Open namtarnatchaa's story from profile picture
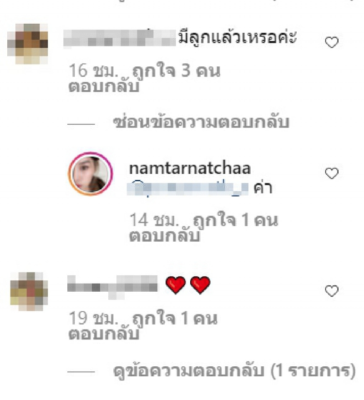This screenshot has width=364, height=400. [x=91, y=174]
